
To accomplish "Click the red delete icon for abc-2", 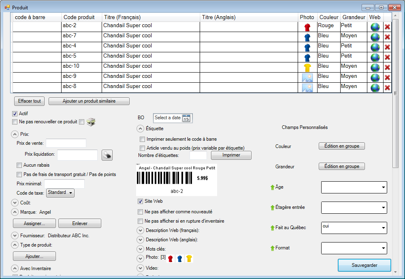I will pyautogui.click(x=387, y=27).
